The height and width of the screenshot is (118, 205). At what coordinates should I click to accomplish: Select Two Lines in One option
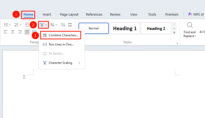(62, 44)
